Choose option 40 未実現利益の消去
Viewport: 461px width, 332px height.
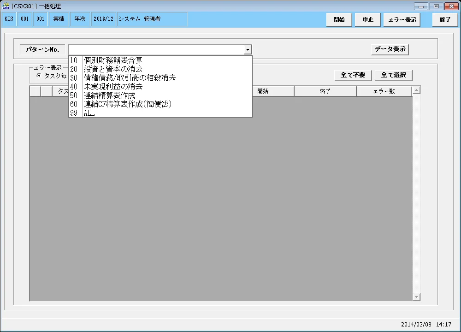coord(160,87)
